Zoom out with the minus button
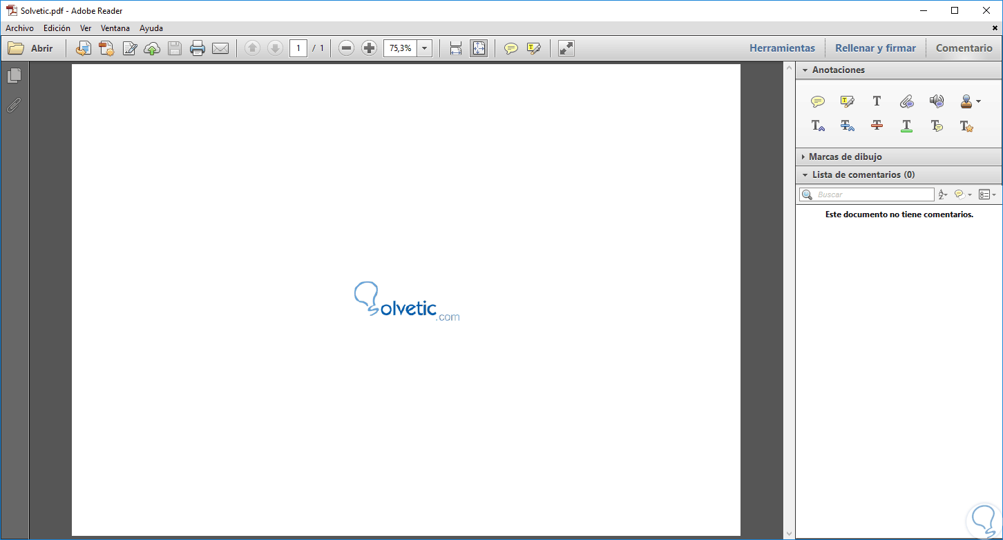1003x540 pixels. pos(347,48)
